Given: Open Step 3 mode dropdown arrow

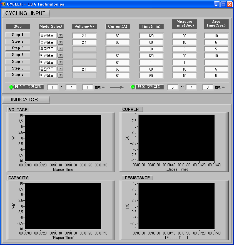Looking at the screenshot, I should [x=61, y=48].
